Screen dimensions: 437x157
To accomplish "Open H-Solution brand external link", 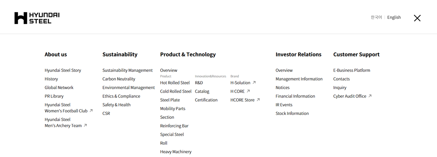I will click(x=243, y=83).
